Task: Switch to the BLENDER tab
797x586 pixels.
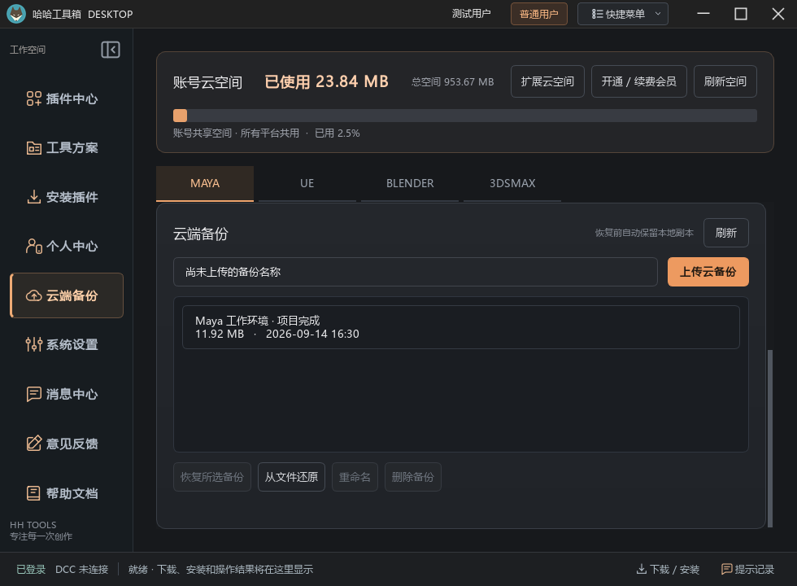Action: tap(410, 184)
